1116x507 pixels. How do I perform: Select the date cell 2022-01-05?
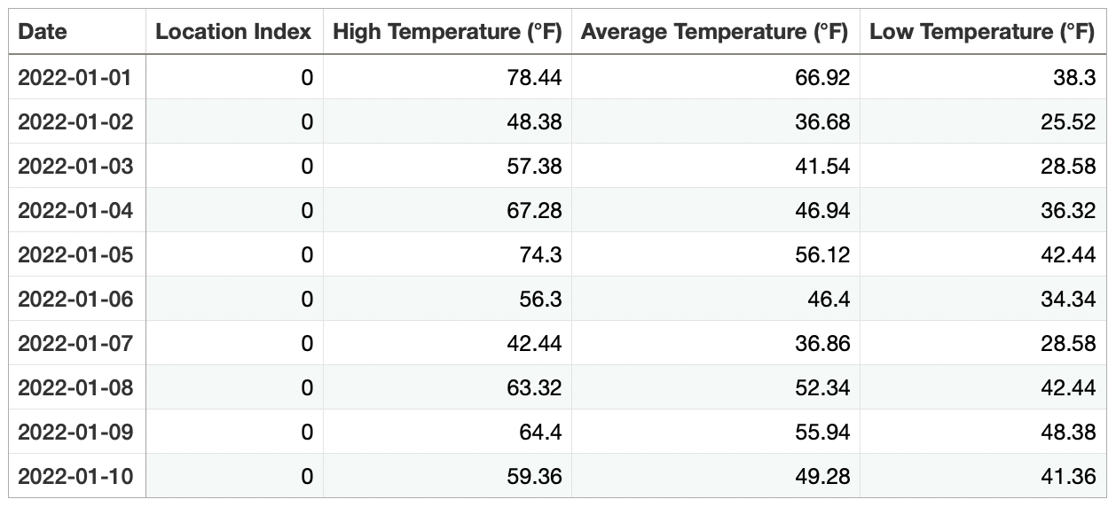coord(75,255)
